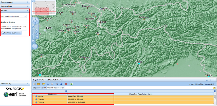Screen dimensions: 217x106
Task: Click the Zurich city marker on map
Action: (x=73, y=14)
